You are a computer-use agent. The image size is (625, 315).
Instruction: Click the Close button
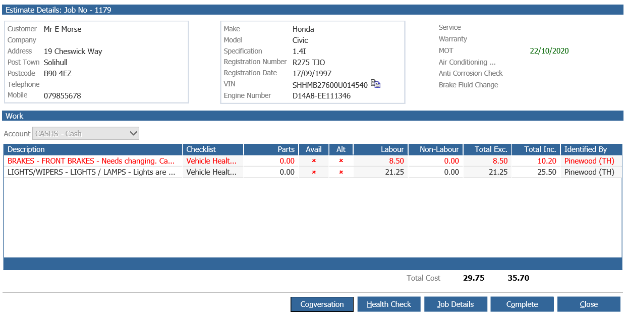589,304
